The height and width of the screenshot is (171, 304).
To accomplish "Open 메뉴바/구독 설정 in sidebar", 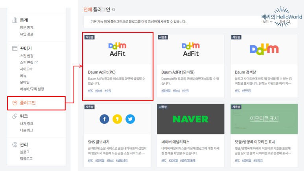I will [x=32, y=89].
